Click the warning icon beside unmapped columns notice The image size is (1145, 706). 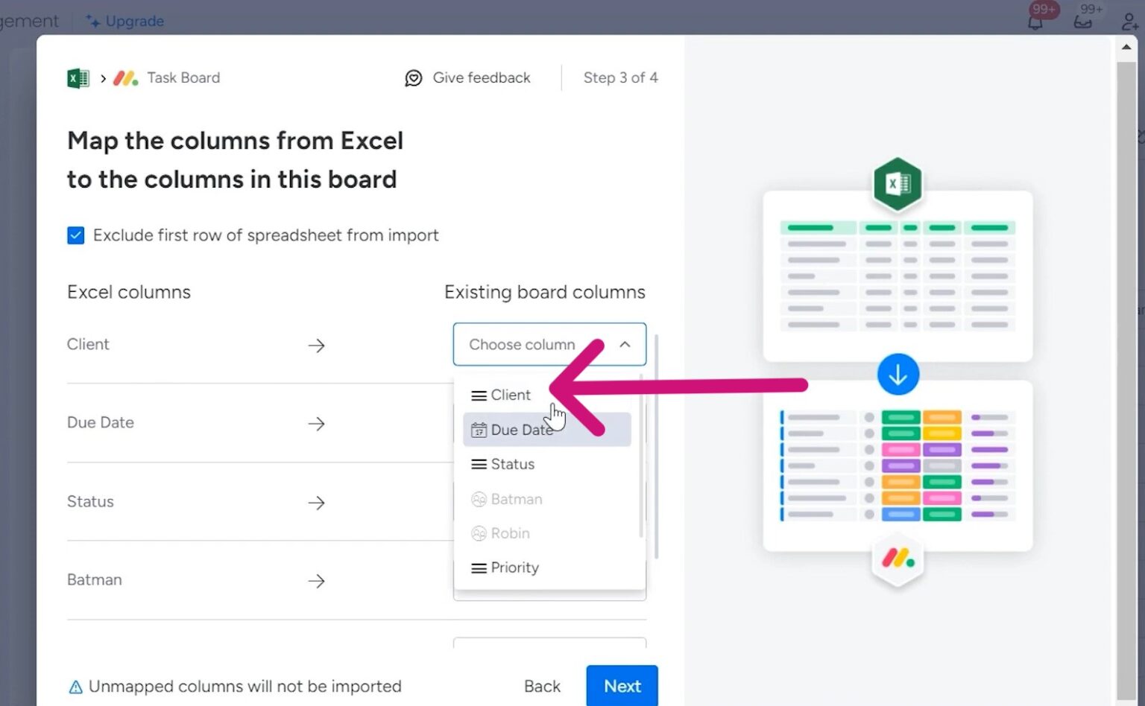(77, 687)
